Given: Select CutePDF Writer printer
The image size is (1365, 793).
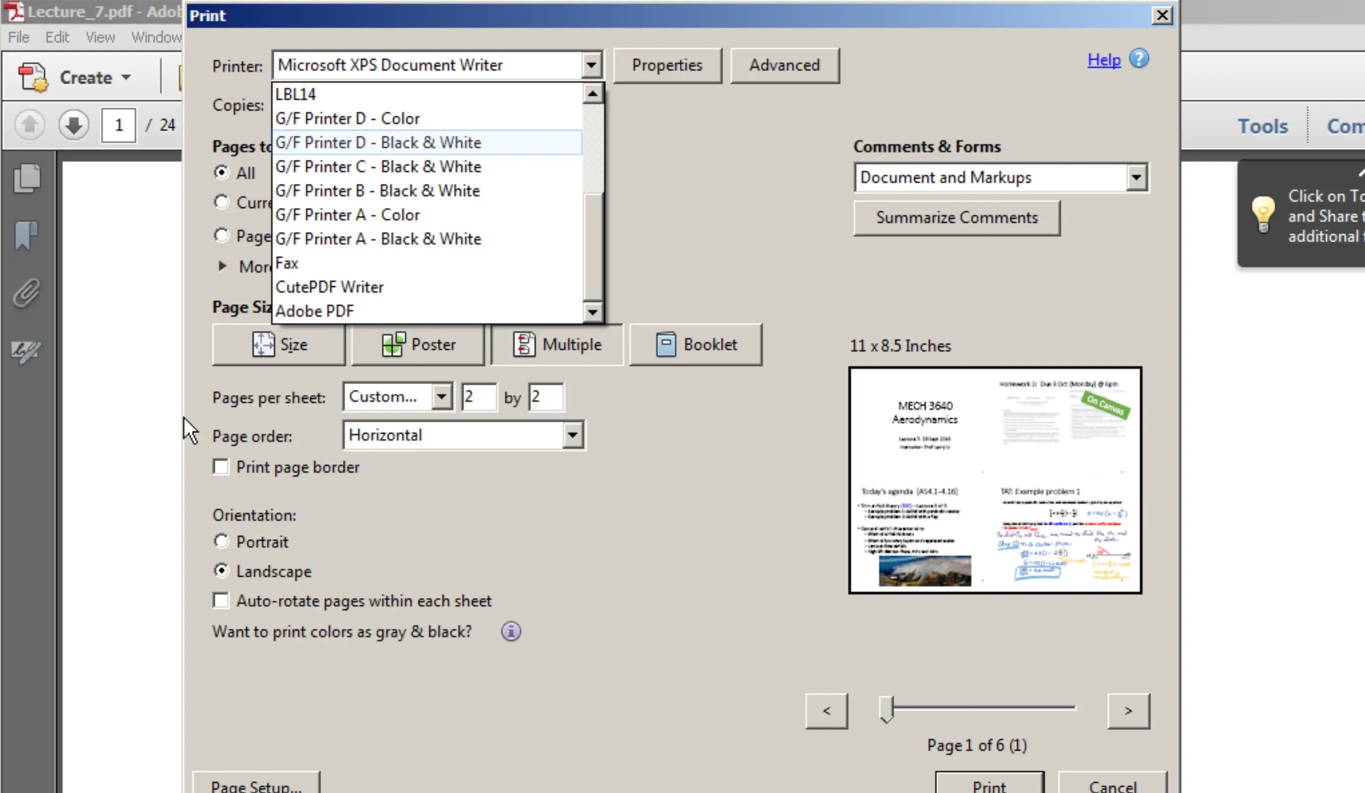Looking at the screenshot, I should point(428,287).
